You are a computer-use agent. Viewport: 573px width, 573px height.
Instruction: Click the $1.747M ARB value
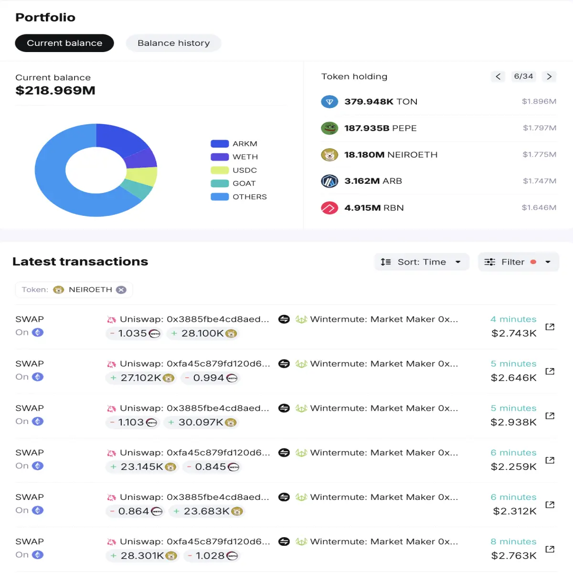point(540,181)
